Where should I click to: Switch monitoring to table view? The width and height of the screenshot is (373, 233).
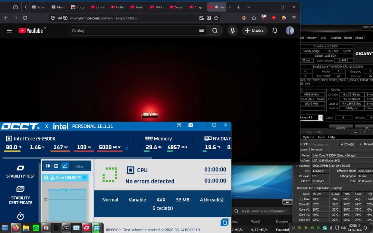tap(56, 166)
